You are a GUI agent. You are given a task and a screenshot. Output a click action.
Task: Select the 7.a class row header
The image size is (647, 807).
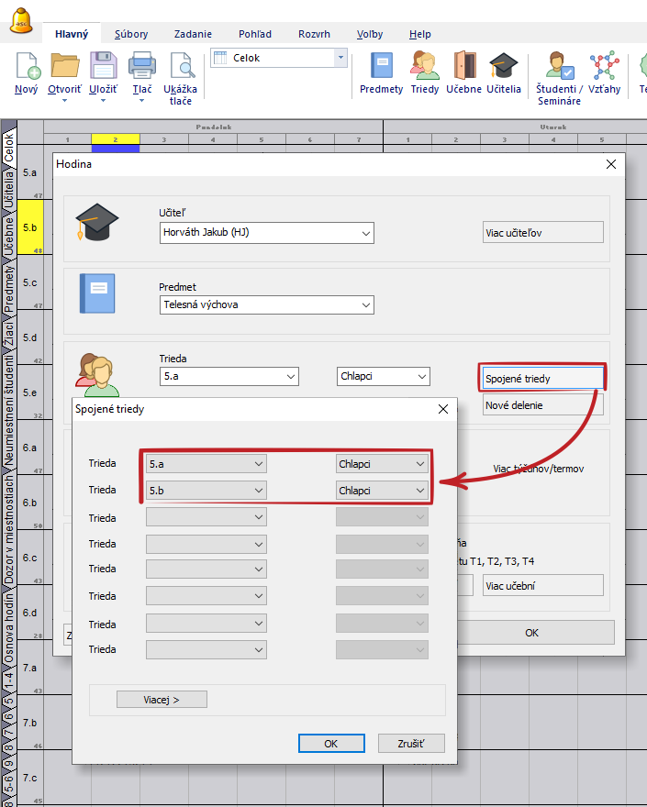[x=30, y=668]
